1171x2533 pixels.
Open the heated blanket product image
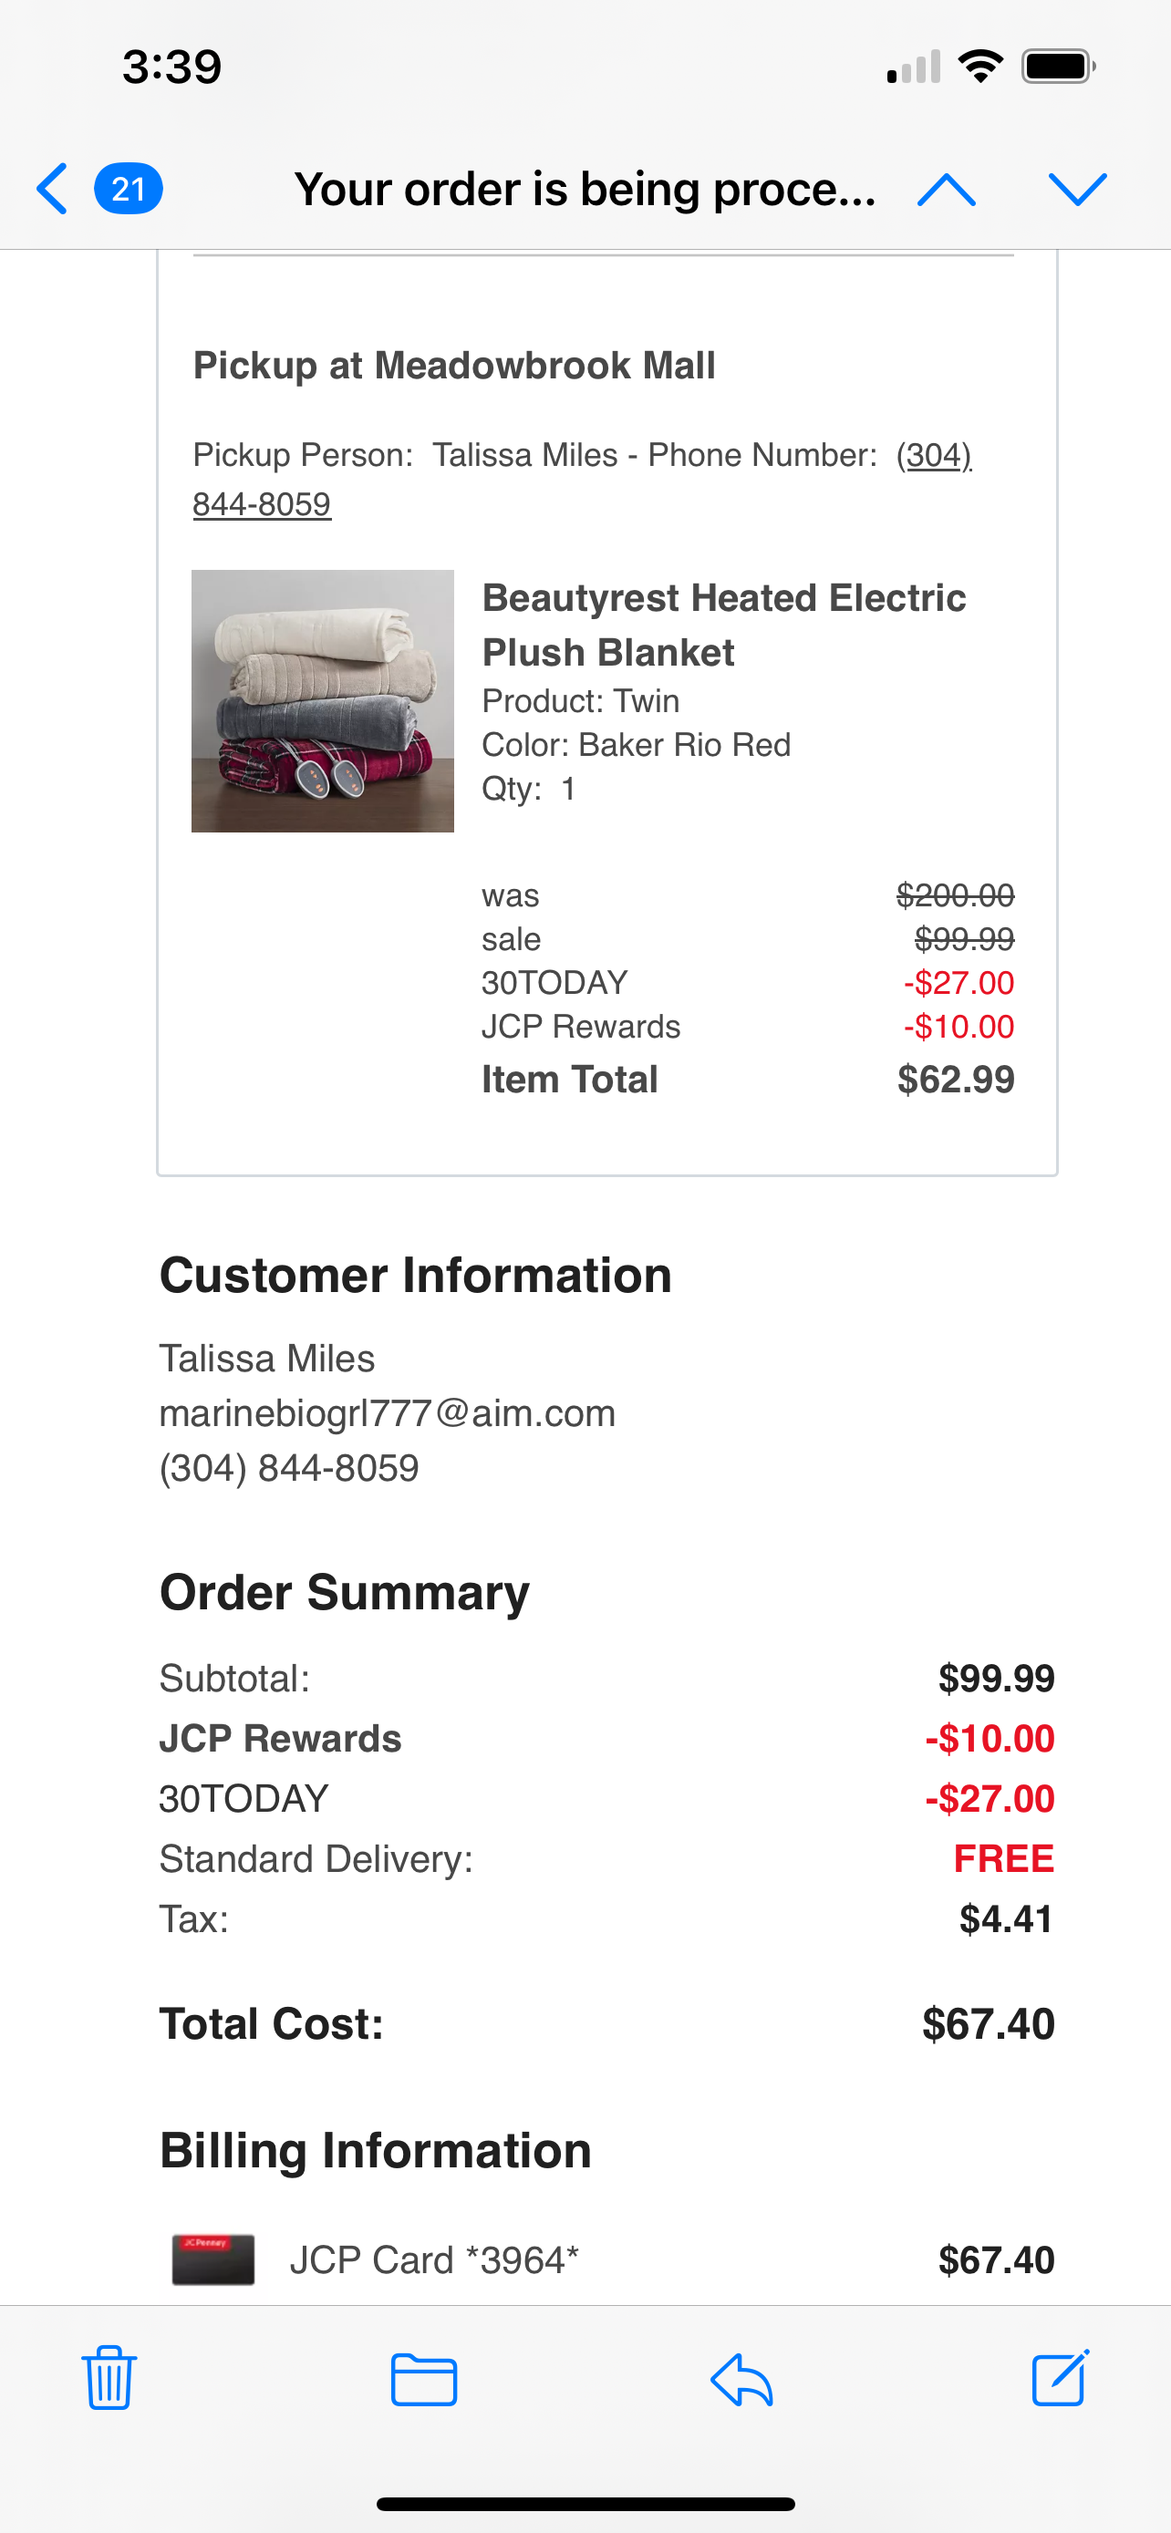click(323, 701)
